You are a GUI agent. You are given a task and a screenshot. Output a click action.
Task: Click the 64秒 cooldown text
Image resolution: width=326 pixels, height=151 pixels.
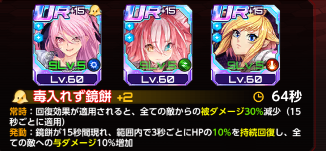point(286,97)
